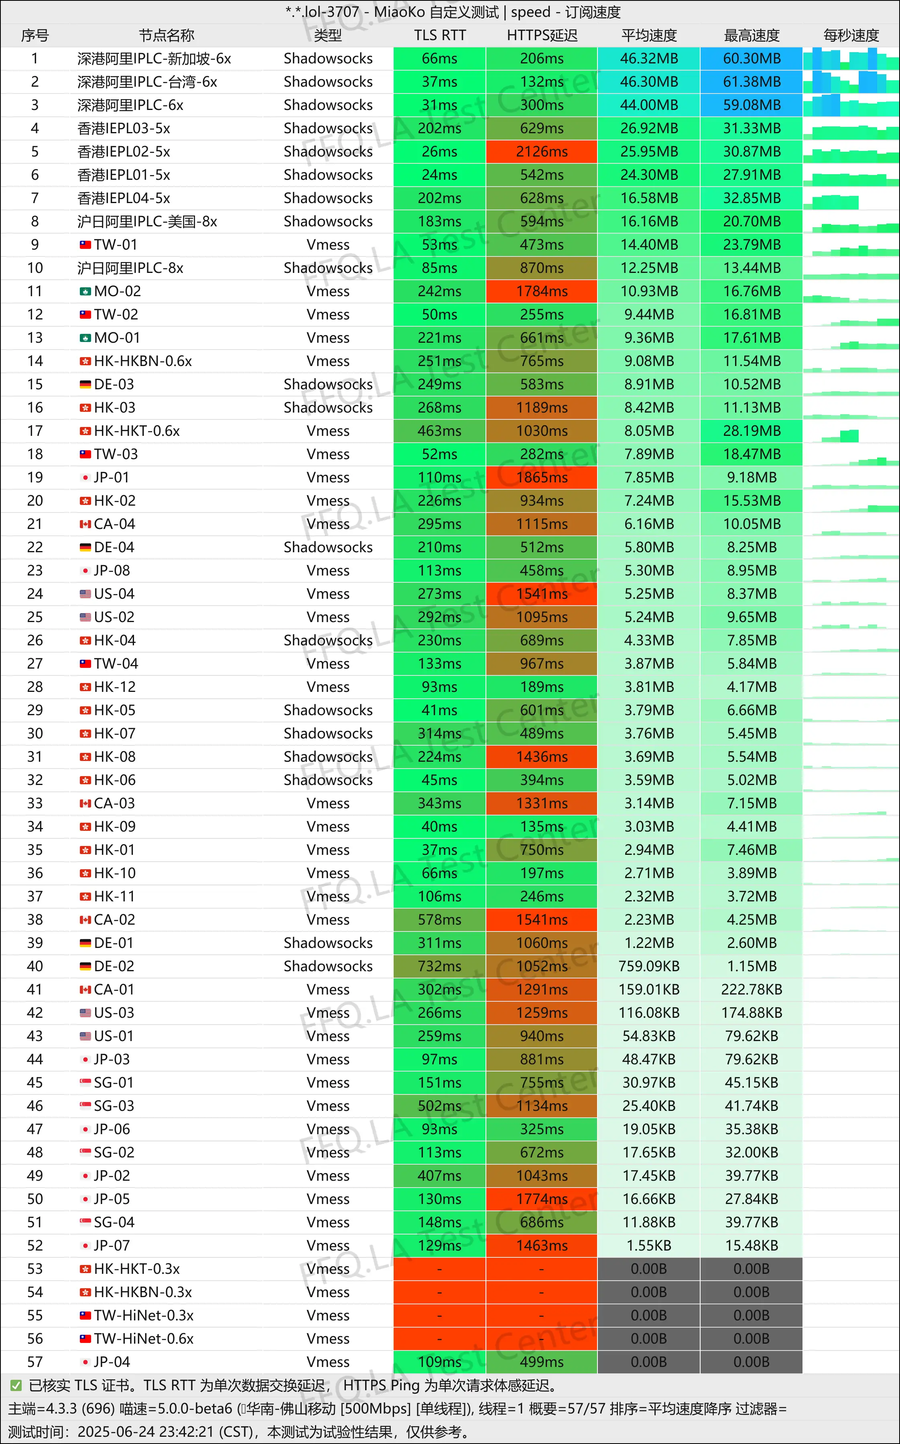Click the green TLS certificate verified checkmark
Image resolution: width=900 pixels, height=1444 pixels.
pos(16,1386)
